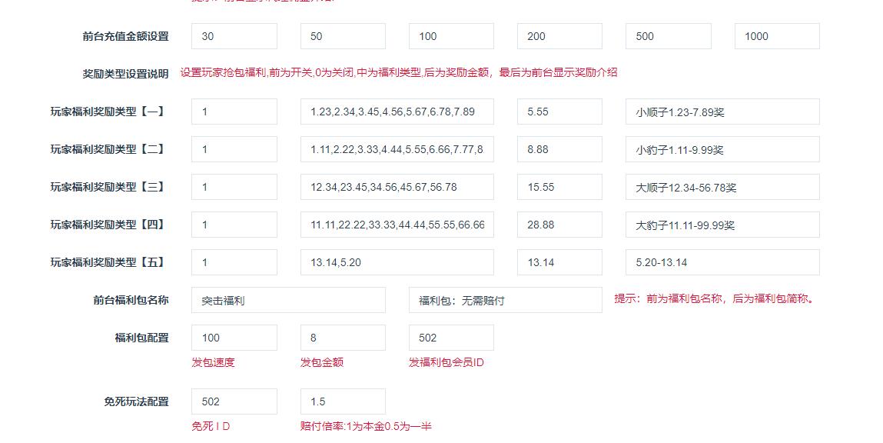Click the switch field for 玩家福利奖励类型【二】
The height and width of the screenshot is (443, 883).
234,149
